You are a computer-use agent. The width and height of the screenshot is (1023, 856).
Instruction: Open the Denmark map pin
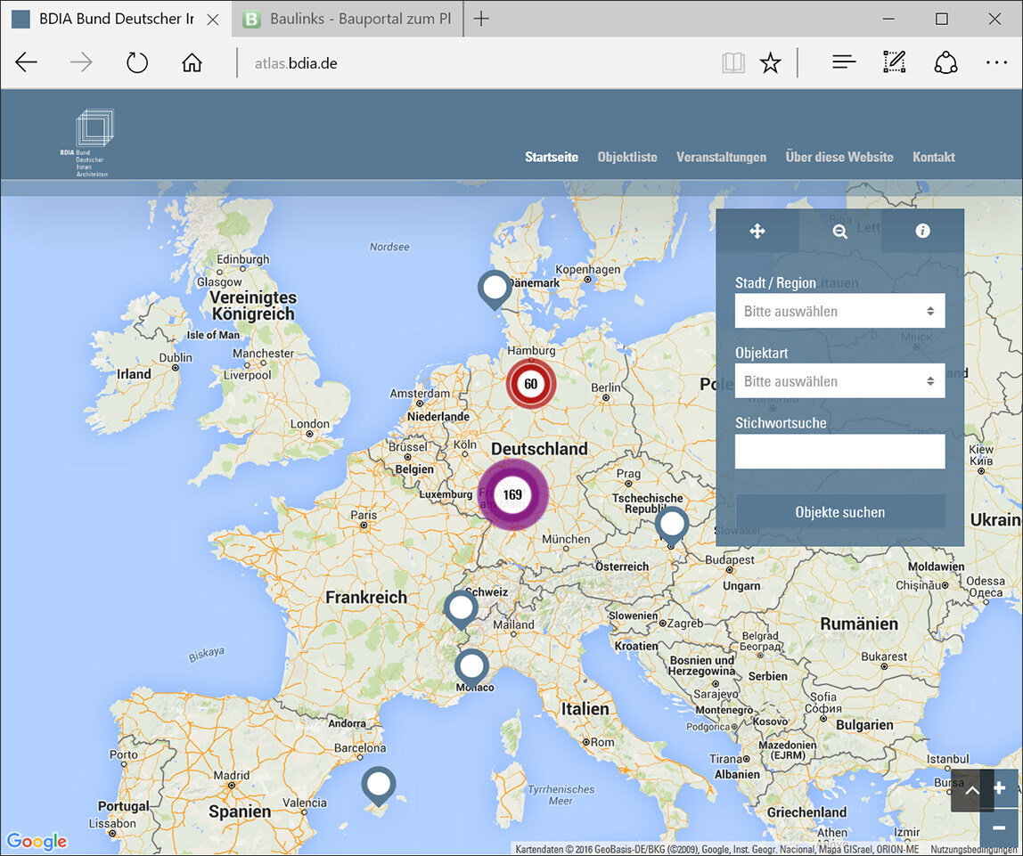pos(495,289)
